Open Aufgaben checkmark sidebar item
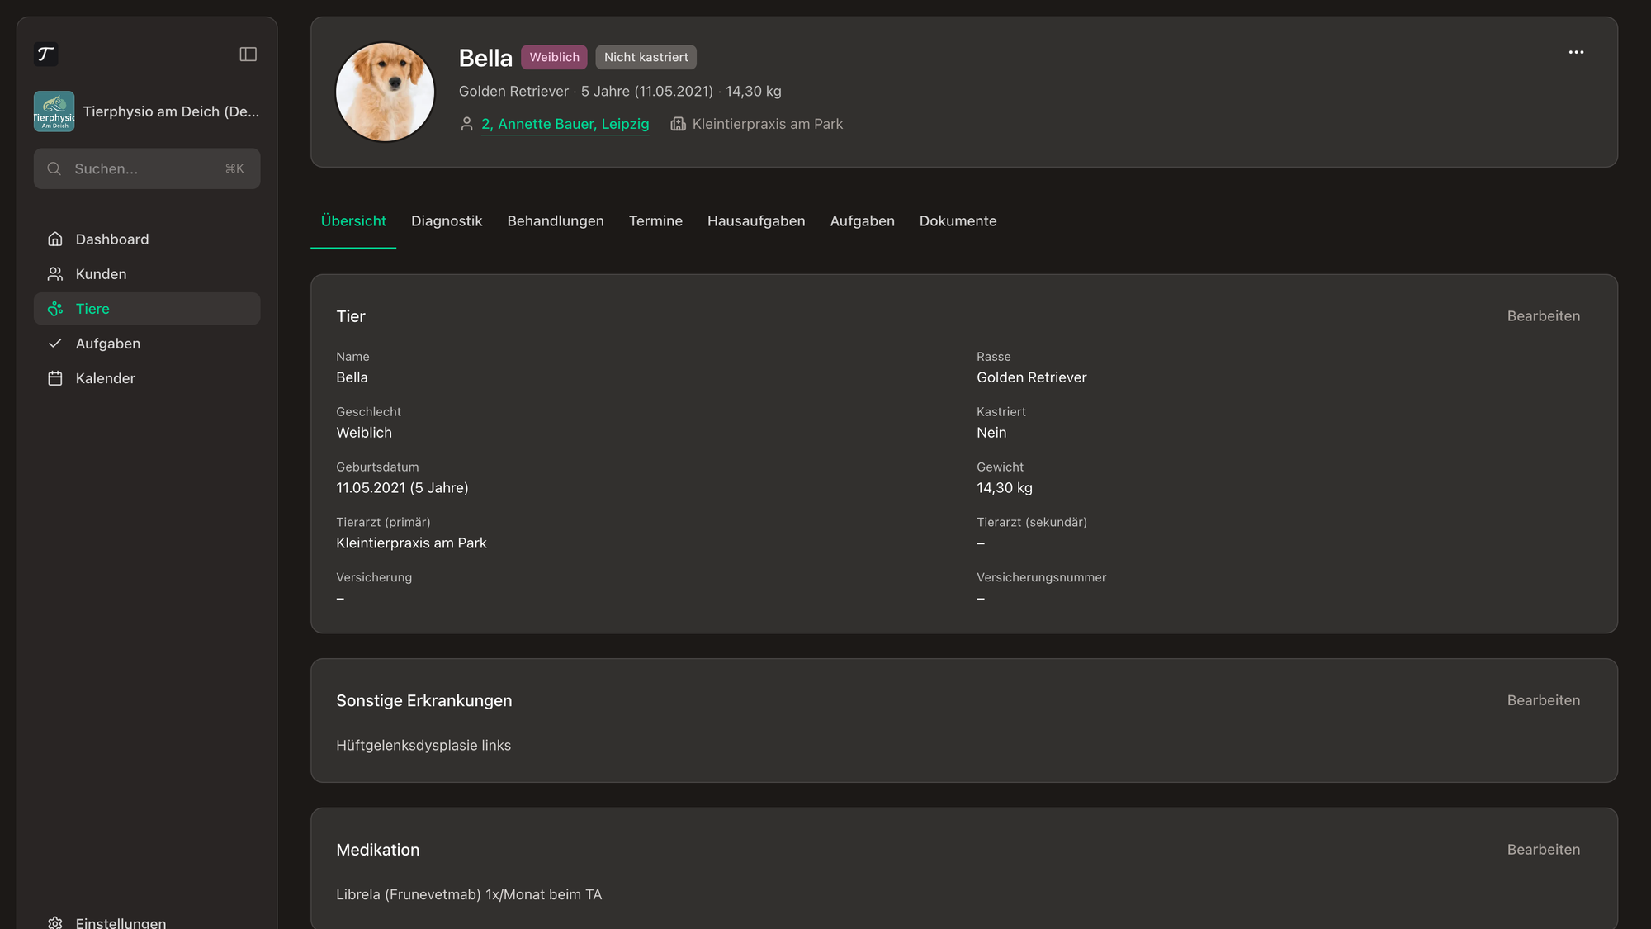1651x929 pixels. click(x=147, y=344)
